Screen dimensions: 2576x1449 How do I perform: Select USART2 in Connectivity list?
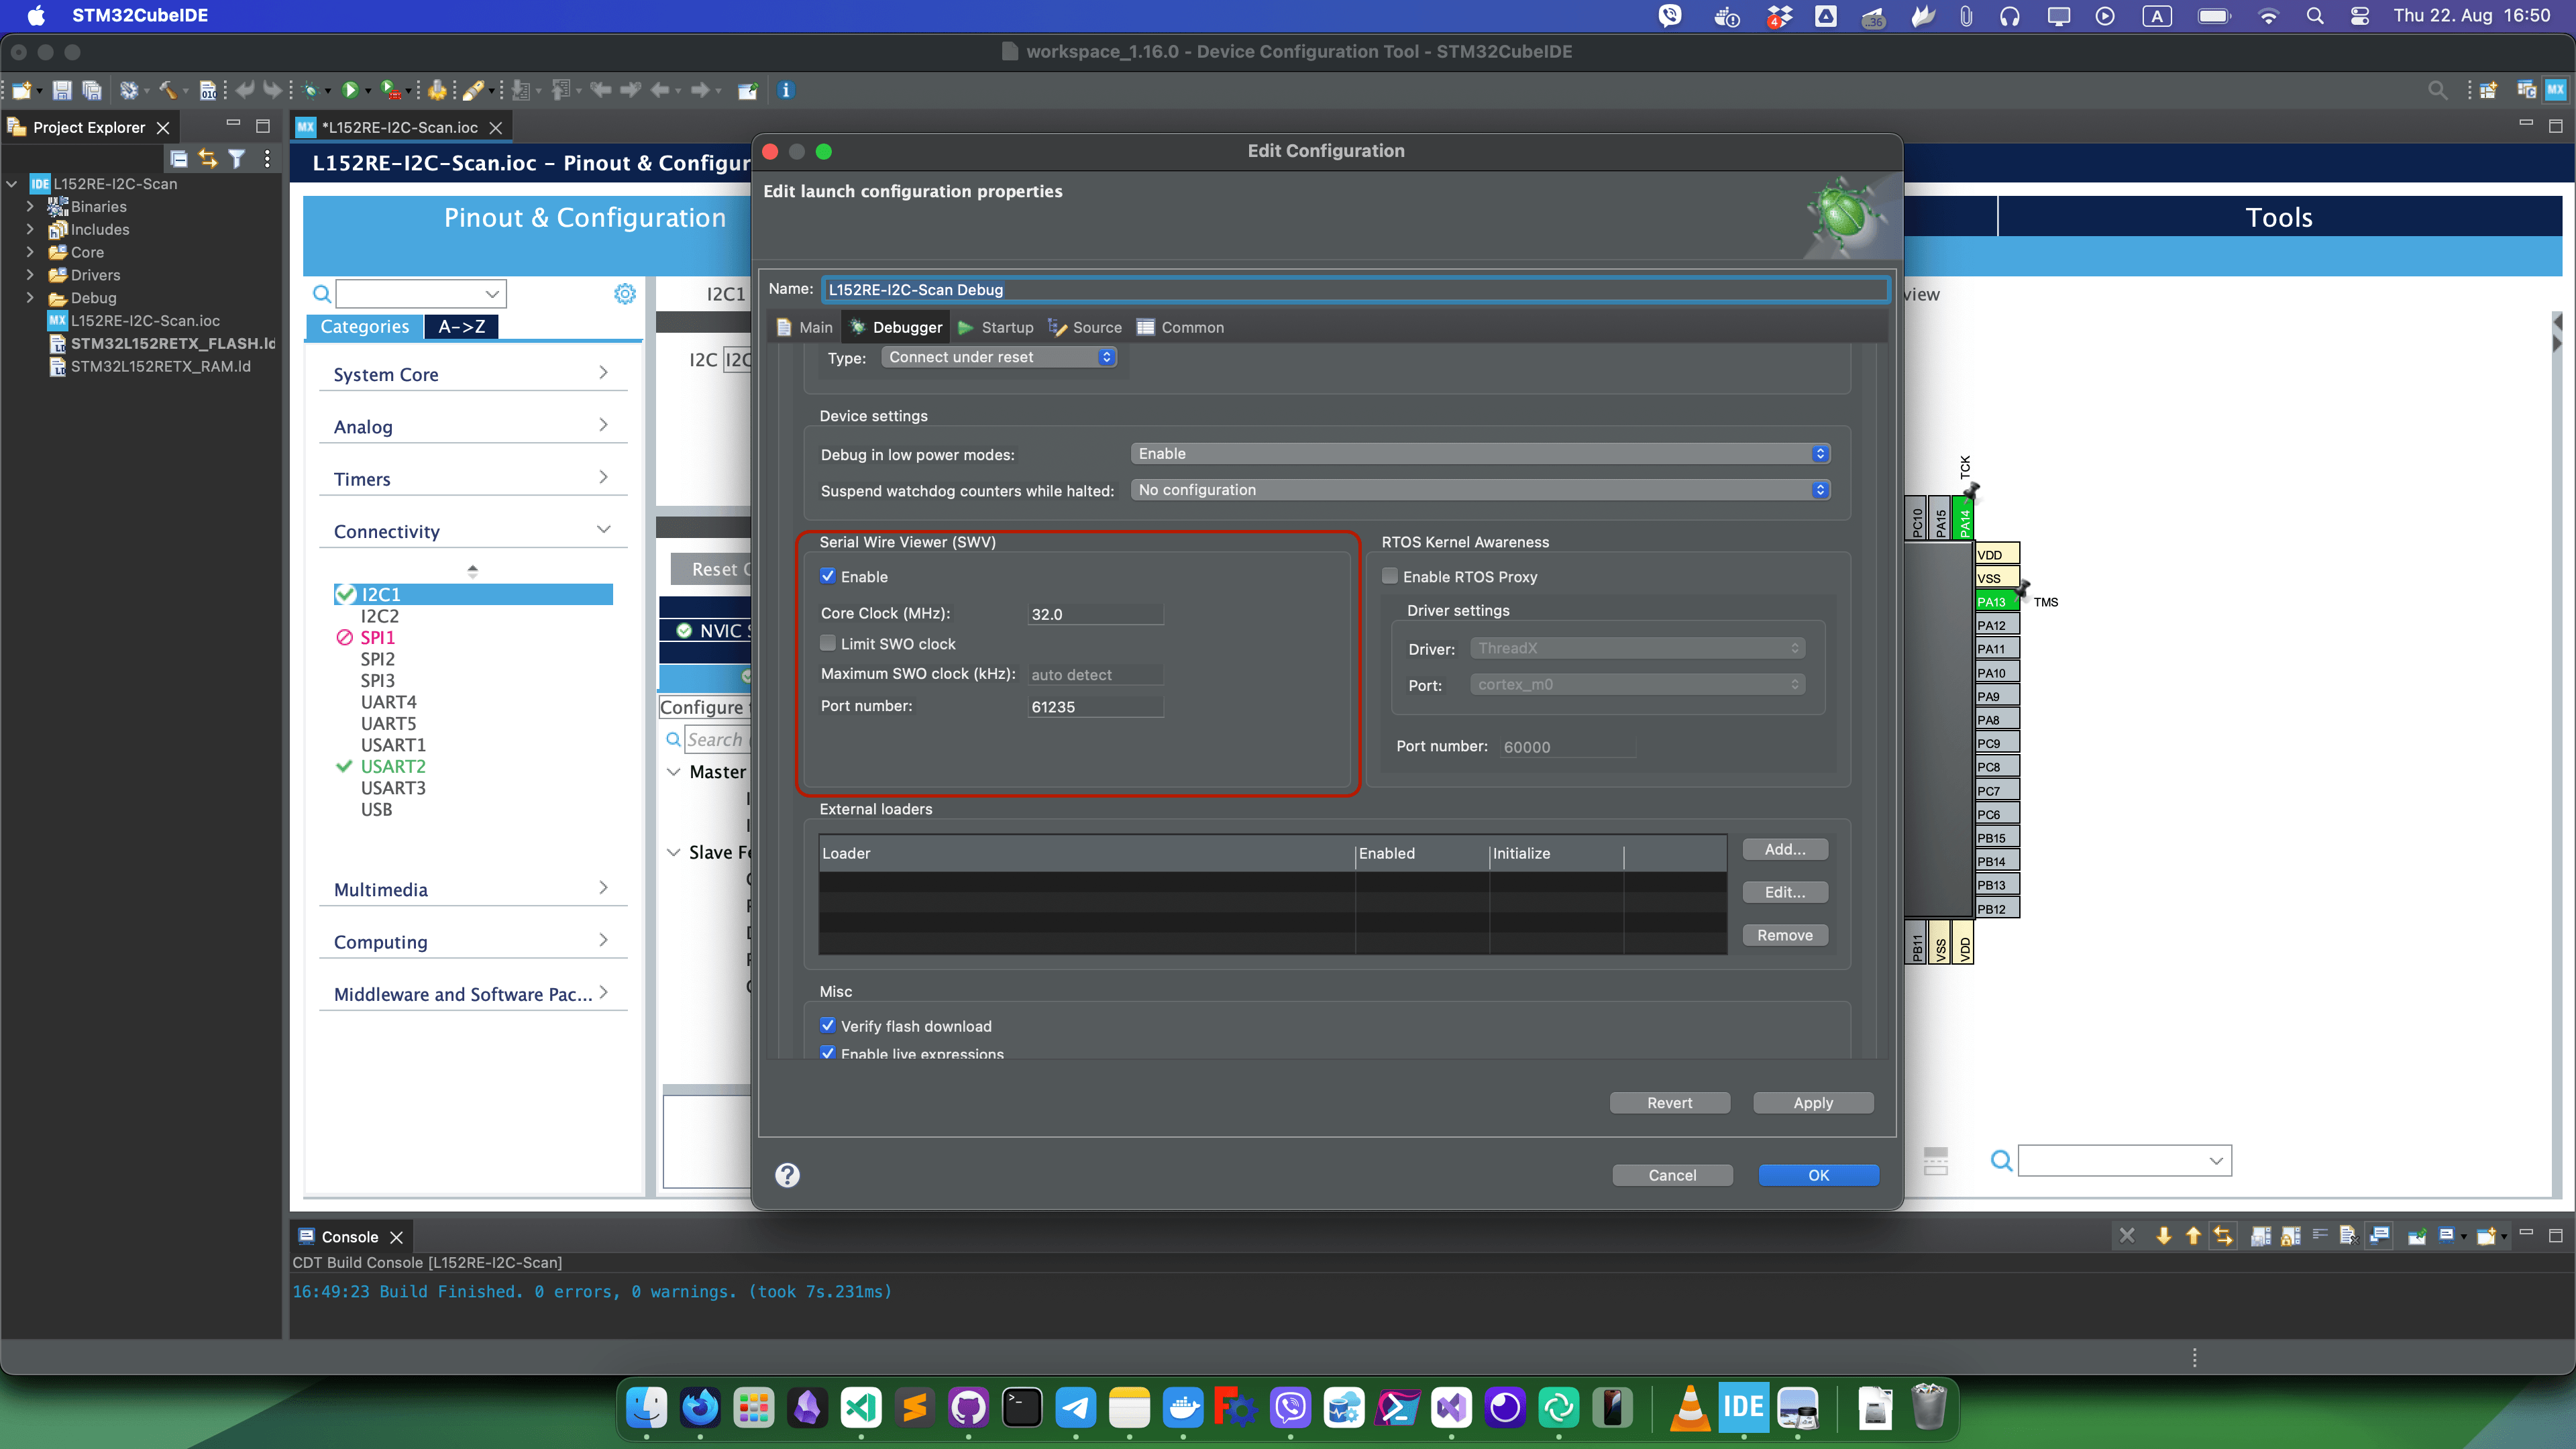tap(393, 766)
